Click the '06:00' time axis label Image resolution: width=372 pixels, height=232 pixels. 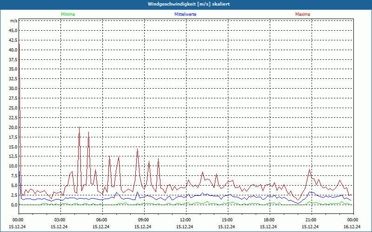102,220
